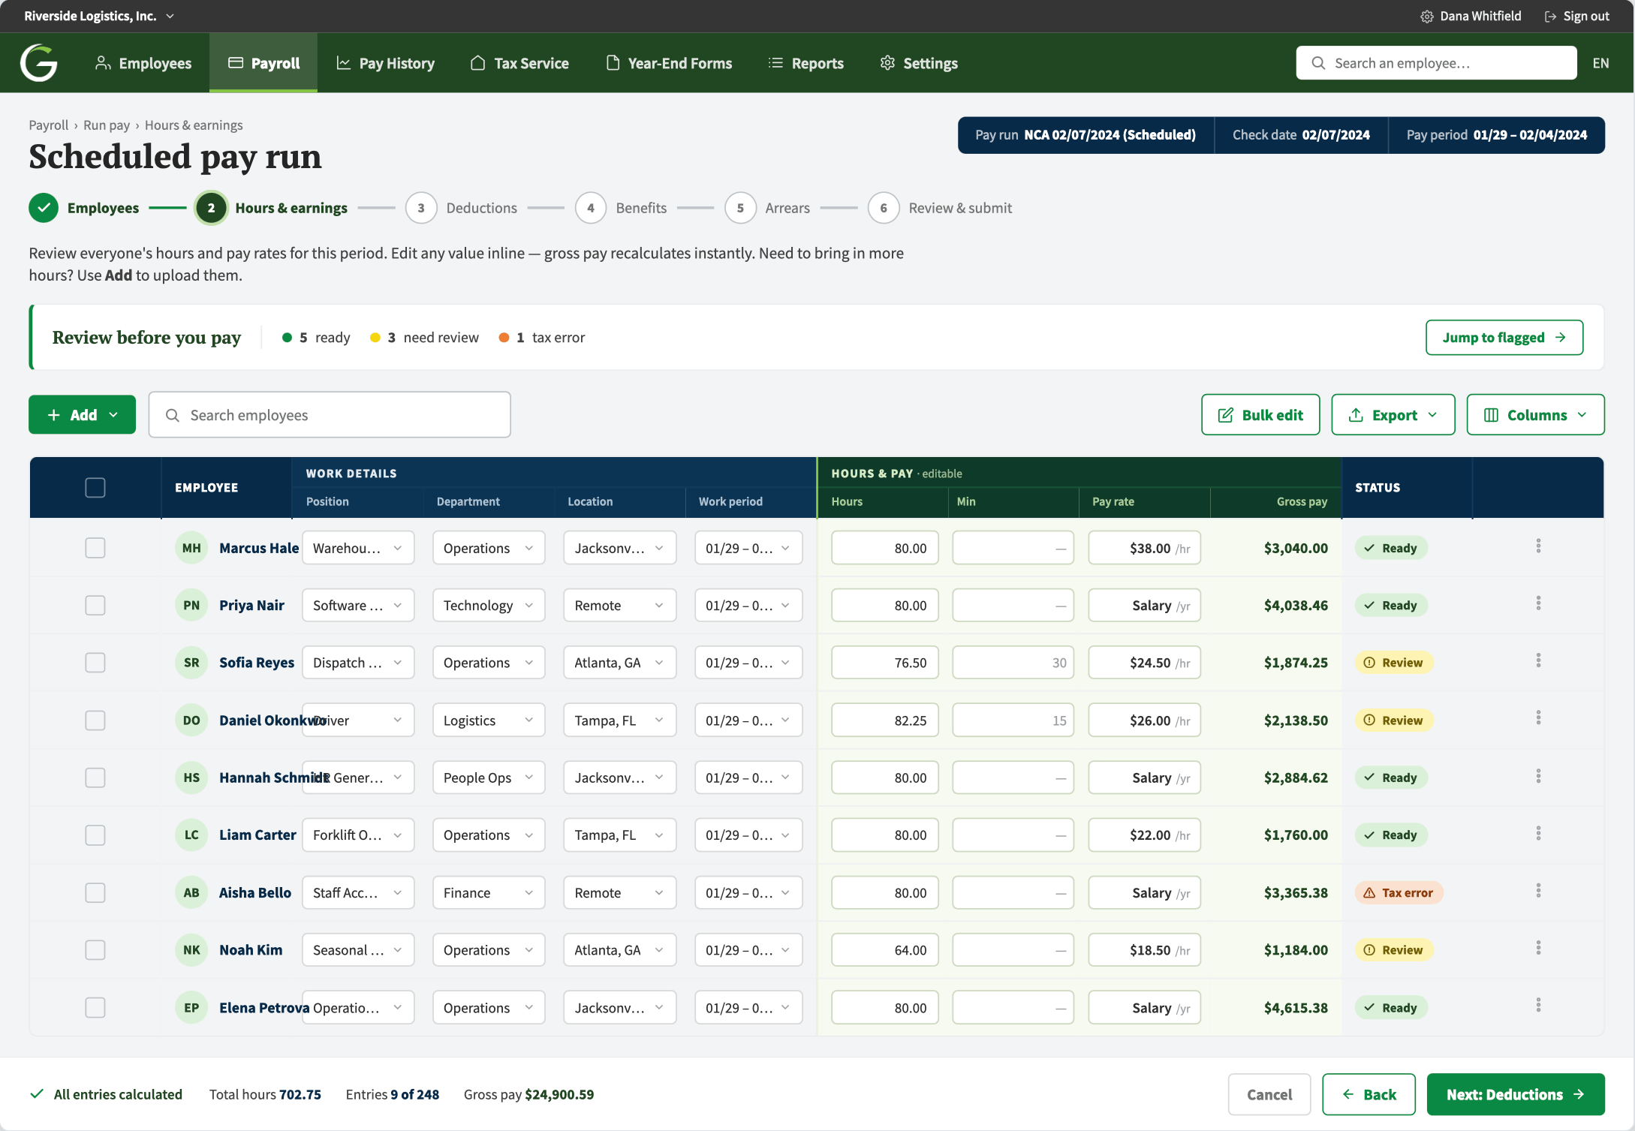This screenshot has width=1635, height=1131.
Task: Click the Review badge for Sofia Reyes
Action: coord(1394,663)
